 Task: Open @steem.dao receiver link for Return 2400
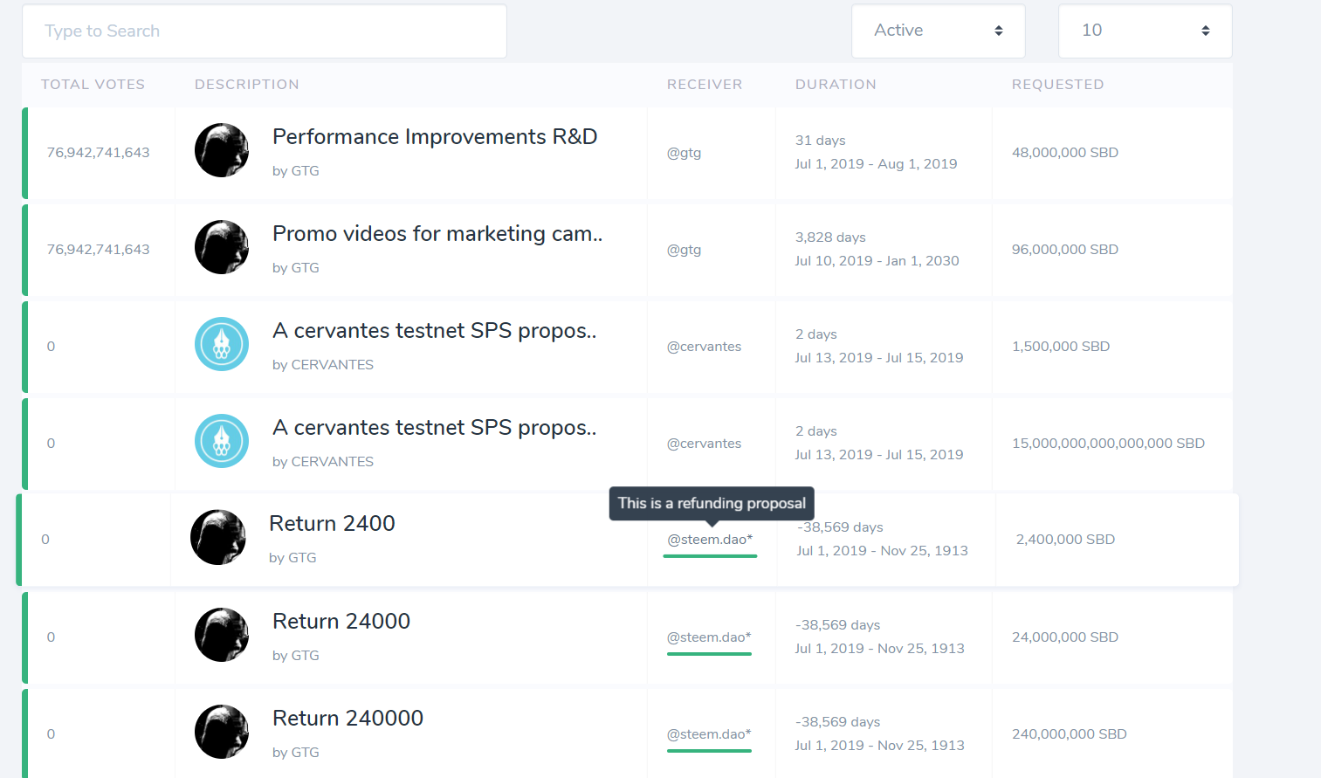click(710, 540)
